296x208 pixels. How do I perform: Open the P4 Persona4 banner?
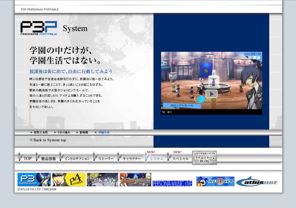click(x=69, y=180)
